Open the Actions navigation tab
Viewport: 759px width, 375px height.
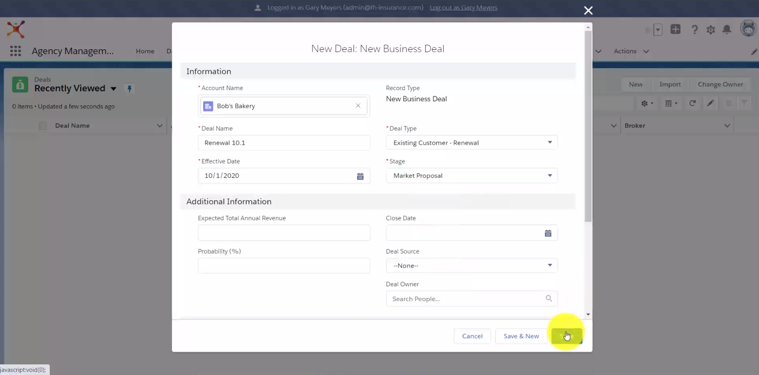(625, 51)
